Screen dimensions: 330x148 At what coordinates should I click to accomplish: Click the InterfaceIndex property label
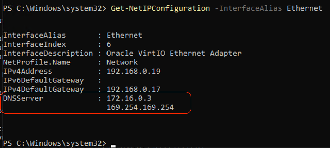34,44
